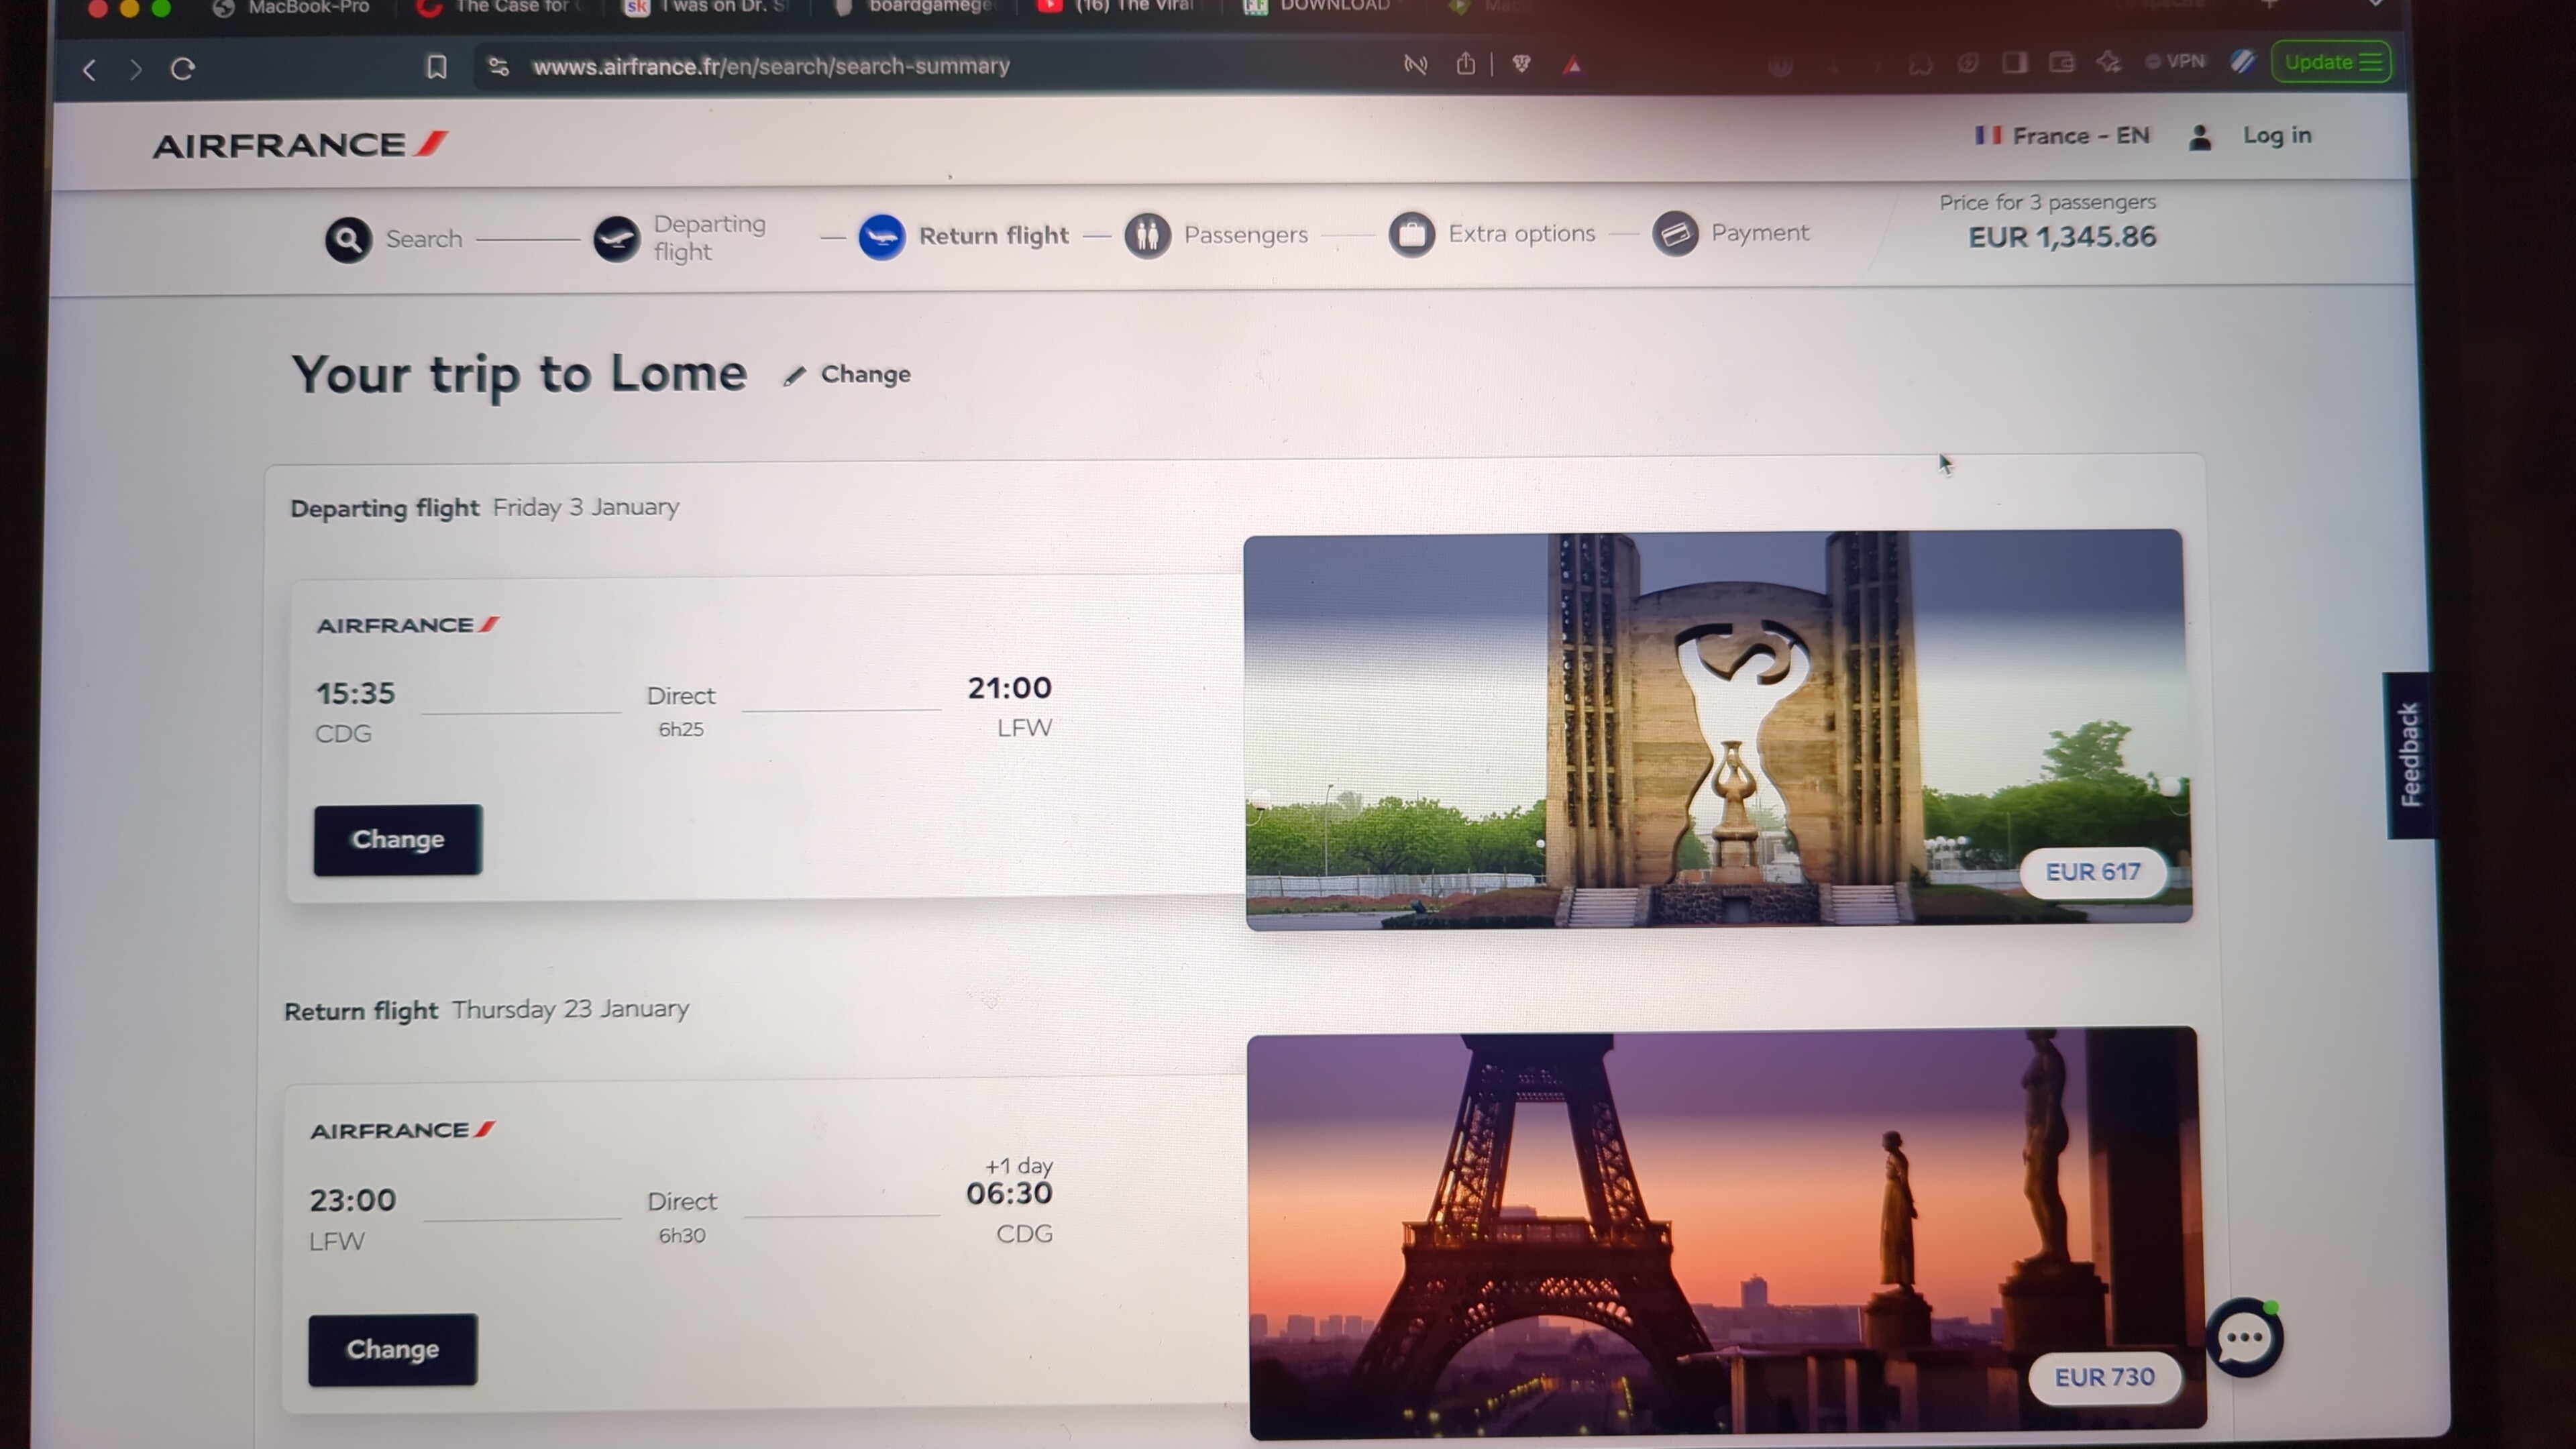Viewport: 2576px width, 1449px height.
Task: Click the bookmark icon in address bar
Action: pyautogui.click(x=436, y=67)
